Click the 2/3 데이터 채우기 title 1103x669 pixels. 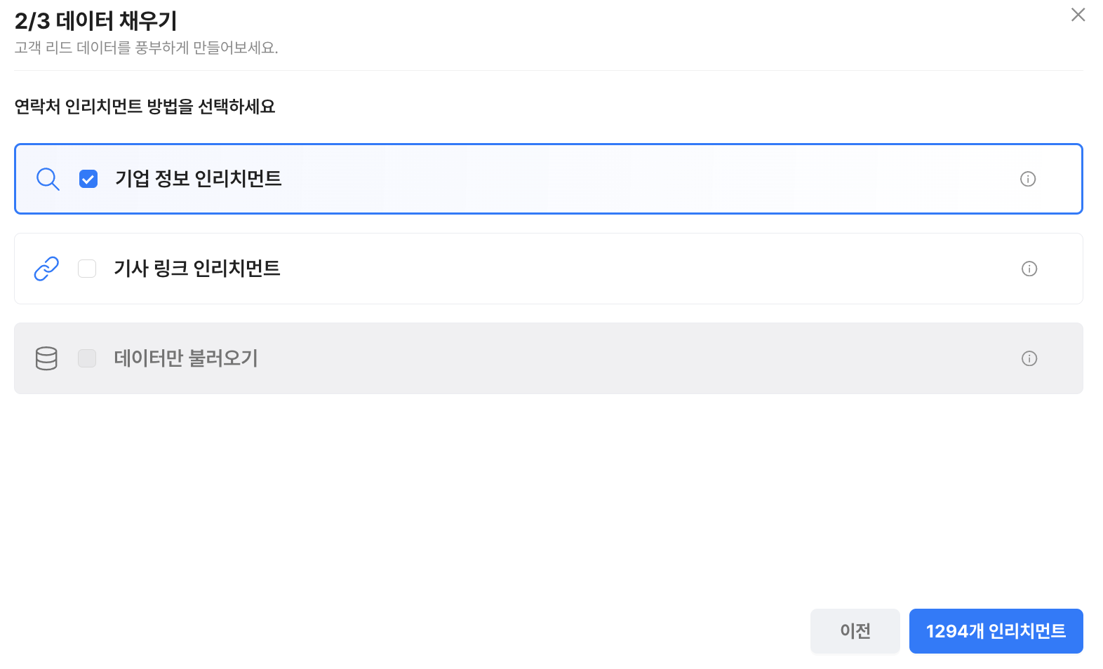[x=95, y=21]
